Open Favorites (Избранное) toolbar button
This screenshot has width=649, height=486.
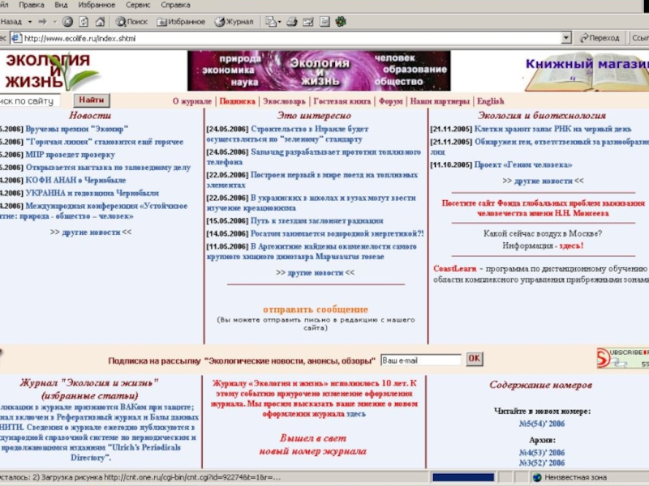pos(181,22)
